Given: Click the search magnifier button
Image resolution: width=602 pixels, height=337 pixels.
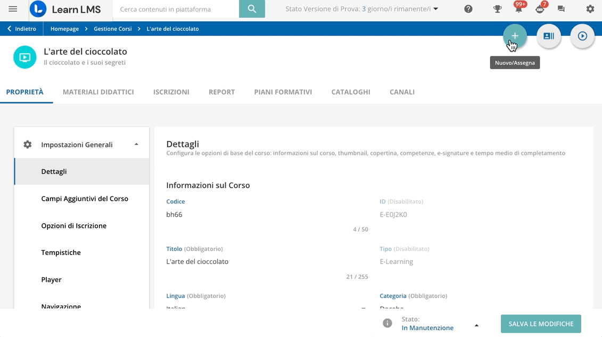Looking at the screenshot, I should pos(252,9).
